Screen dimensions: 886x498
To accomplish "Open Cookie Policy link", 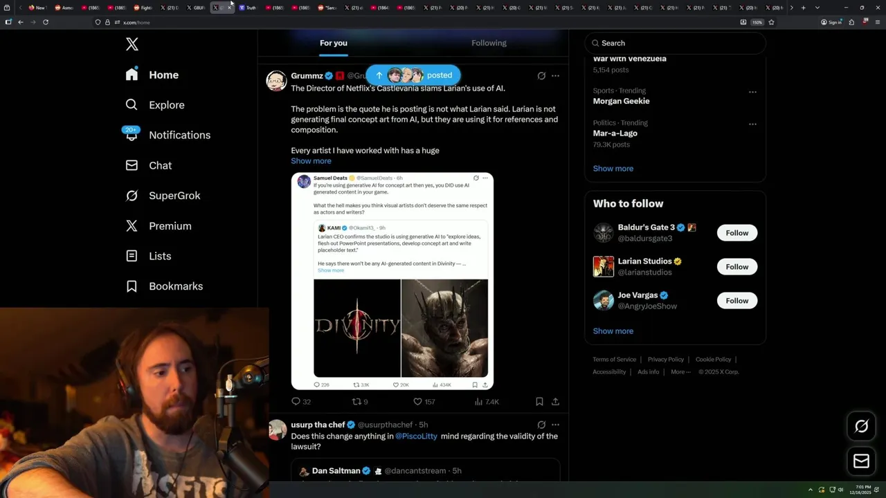I will coord(713,360).
